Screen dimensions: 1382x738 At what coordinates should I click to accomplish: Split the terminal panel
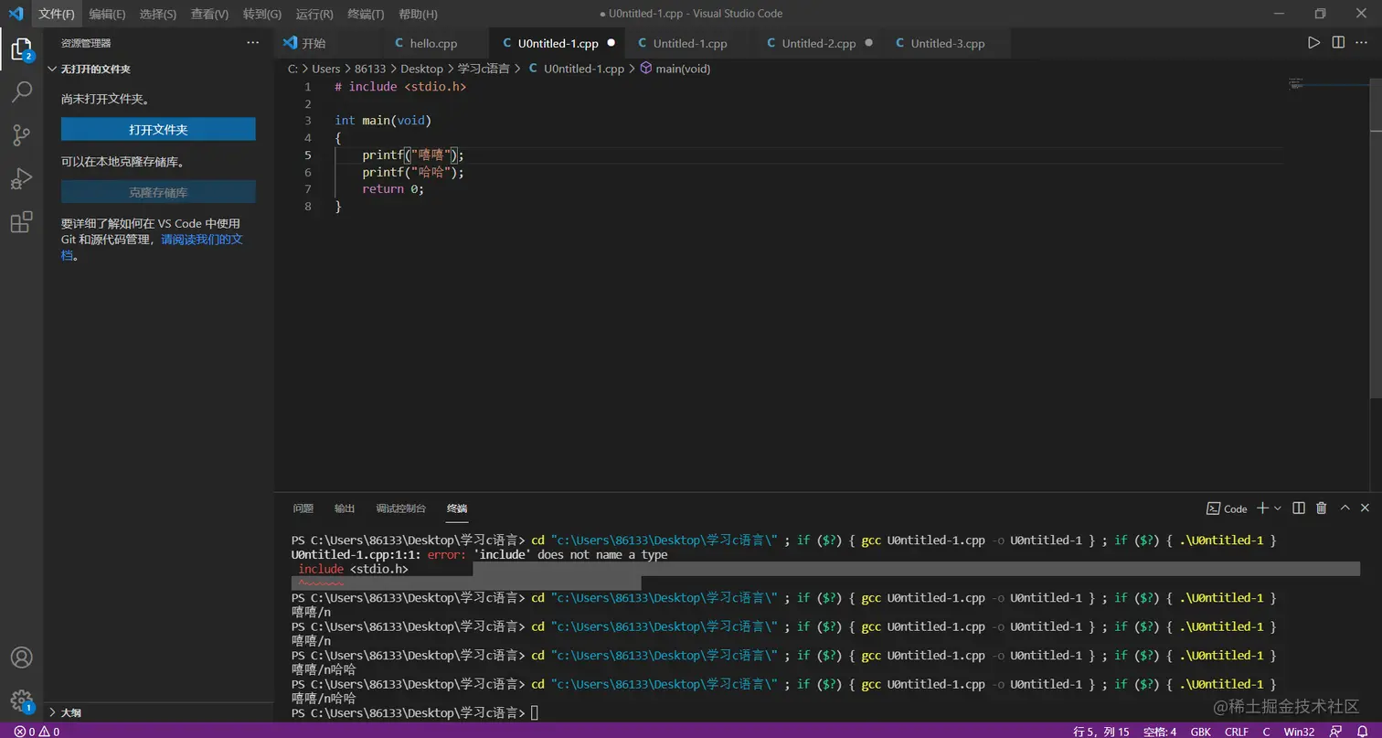(x=1298, y=508)
